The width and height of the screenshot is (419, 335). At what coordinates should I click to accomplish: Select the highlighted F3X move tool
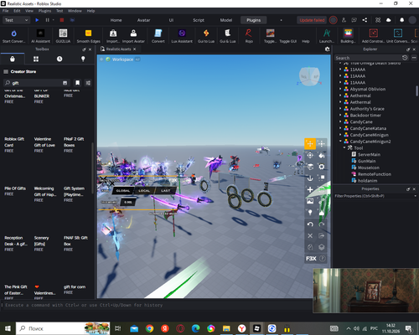[x=310, y=143]
